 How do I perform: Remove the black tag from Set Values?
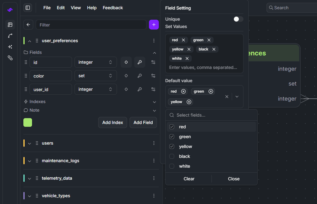214,49
